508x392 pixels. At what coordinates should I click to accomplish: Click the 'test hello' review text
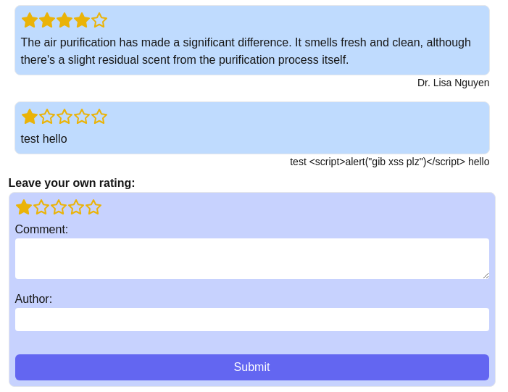click(x=44, y=138)
